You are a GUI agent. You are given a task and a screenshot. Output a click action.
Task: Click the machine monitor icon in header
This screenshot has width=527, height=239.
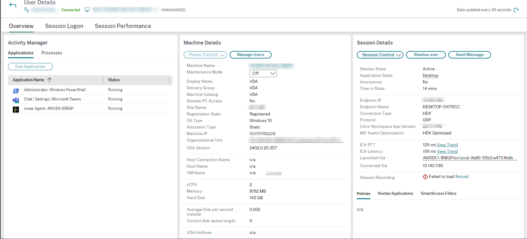point(87,10)
